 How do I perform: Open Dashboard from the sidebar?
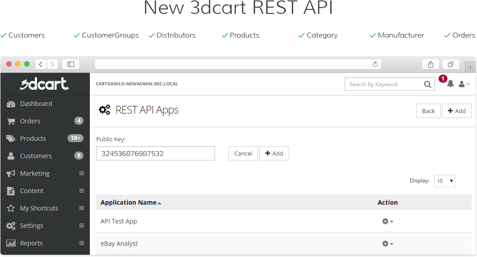click(x=36, y=104)
